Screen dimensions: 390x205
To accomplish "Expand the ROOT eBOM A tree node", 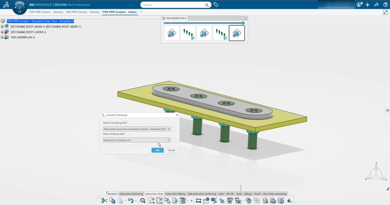I will (2, 26).
